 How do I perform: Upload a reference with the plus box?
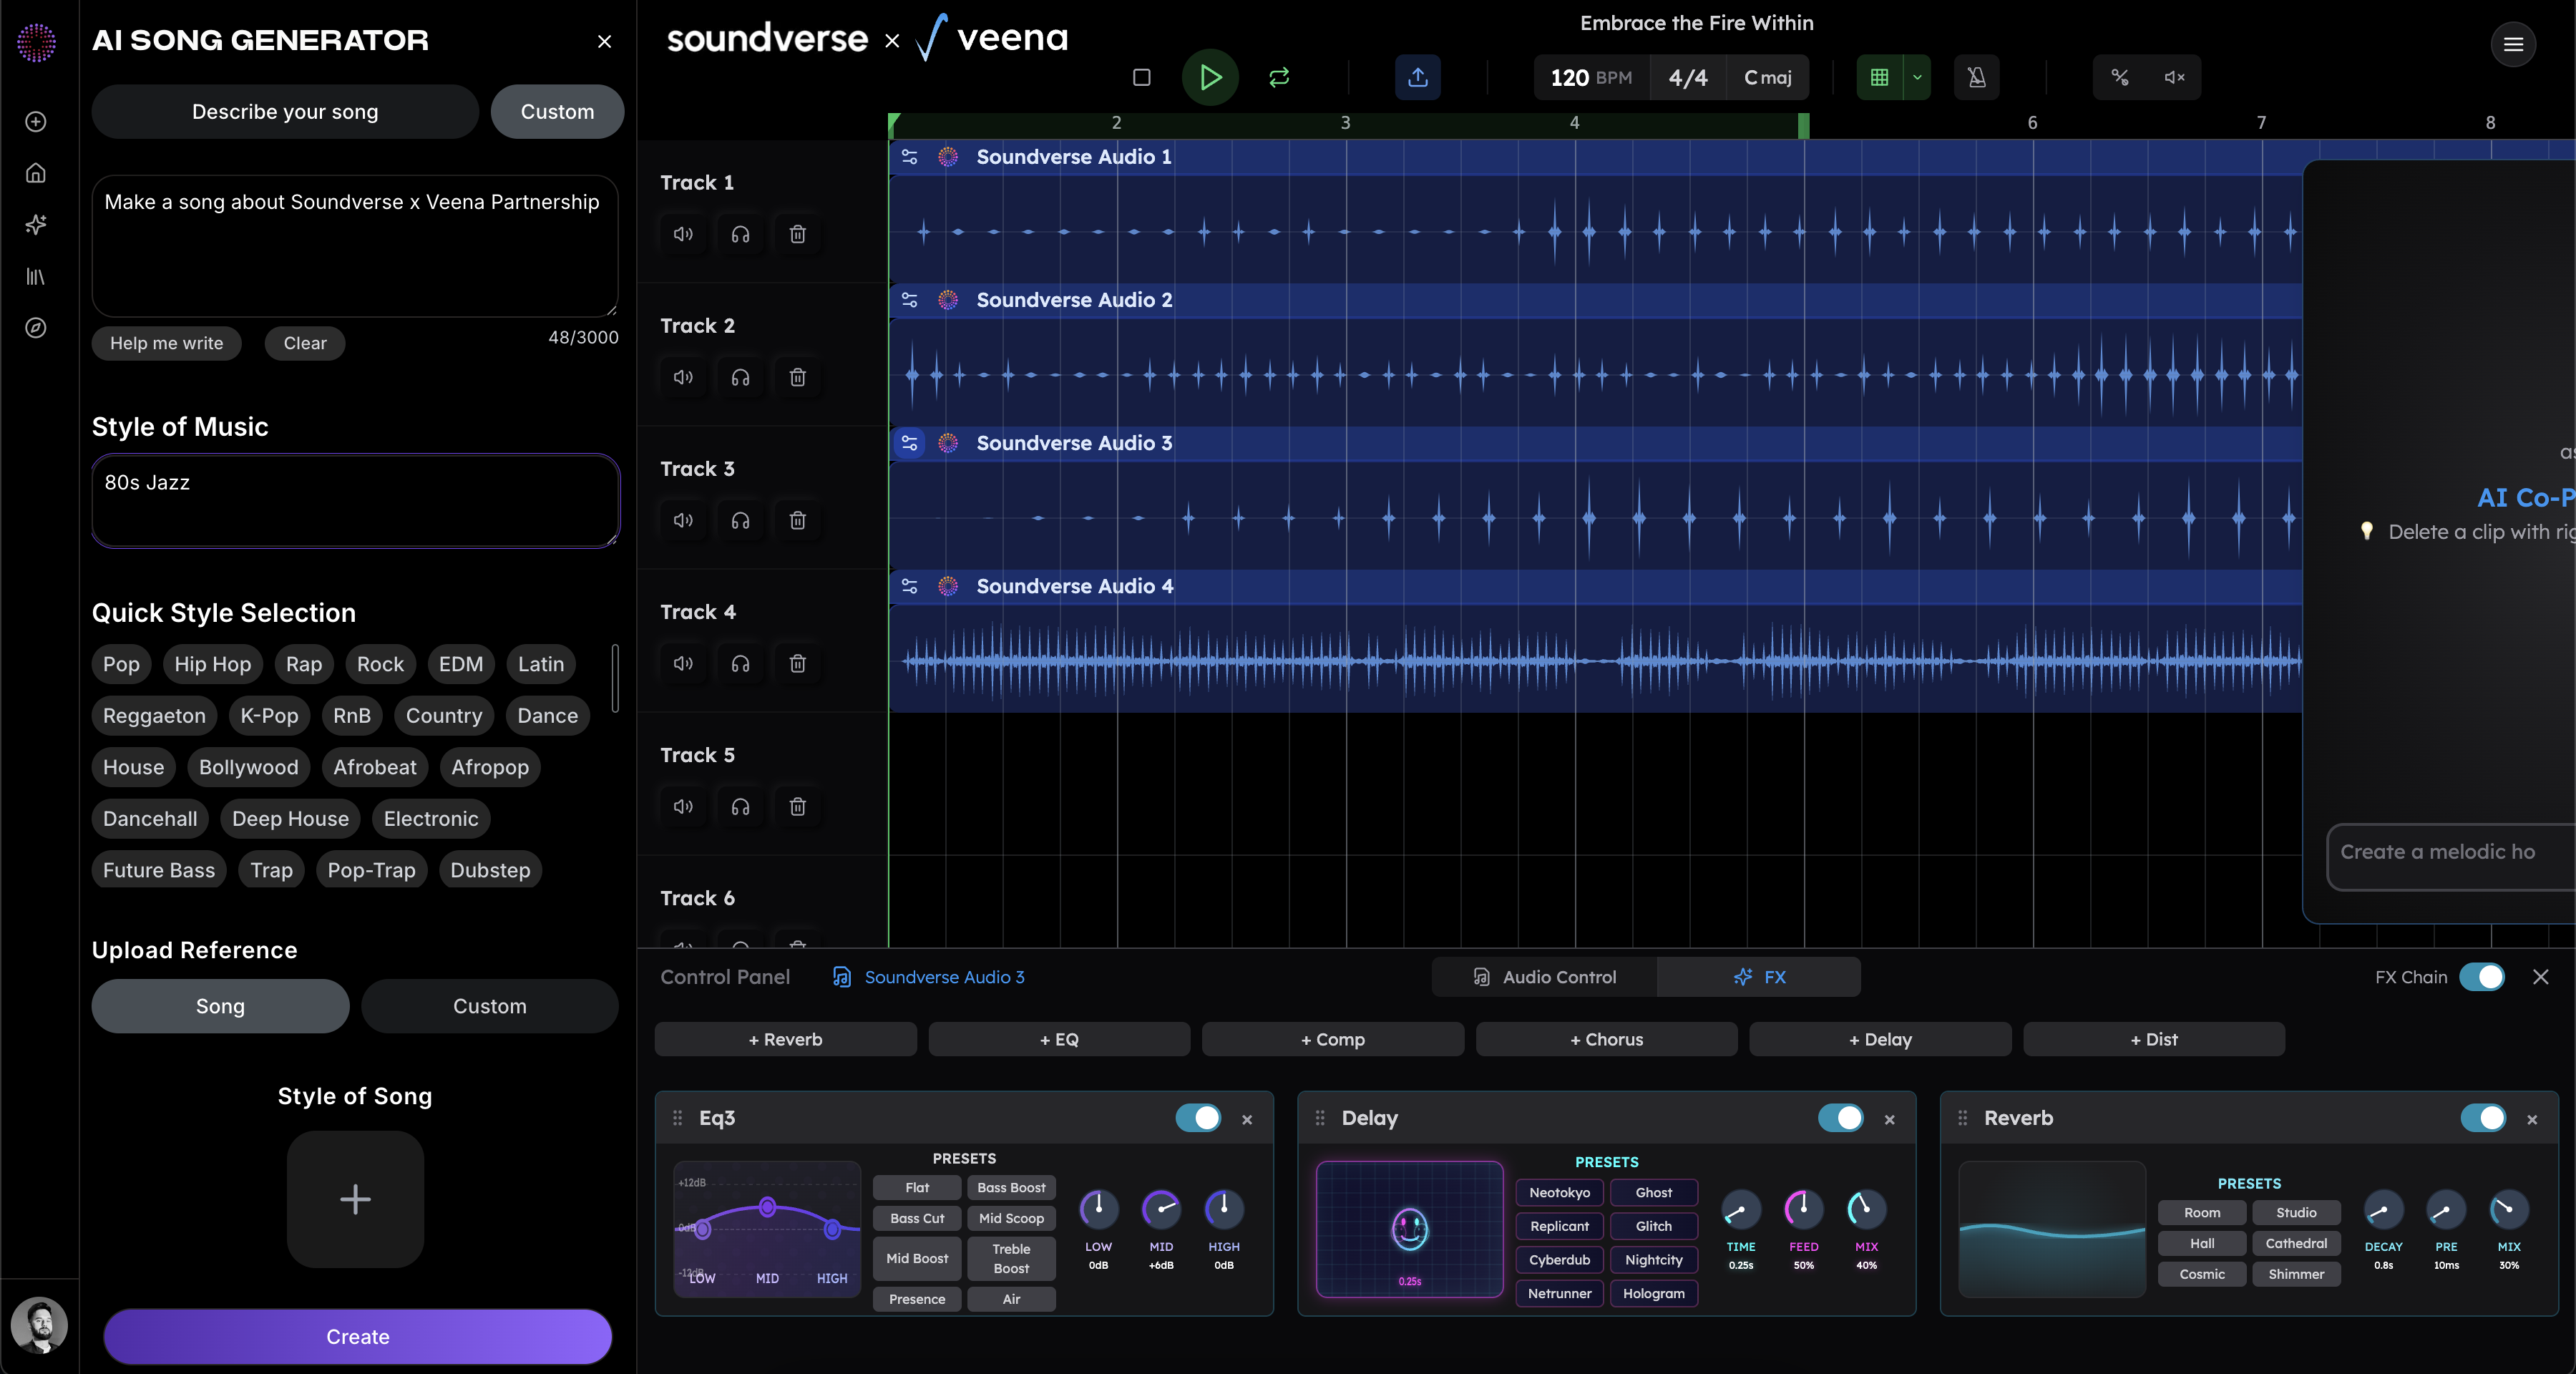pos(355,1199)
